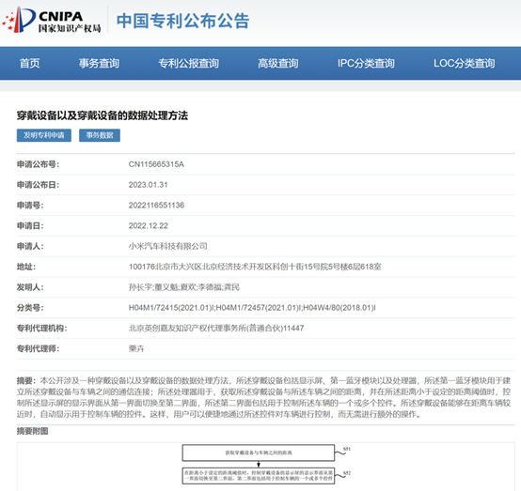The image size is (521, 491).
Task: Click the 摘要附图 heading
Action: pyautogui.click(x=33, y=431)
